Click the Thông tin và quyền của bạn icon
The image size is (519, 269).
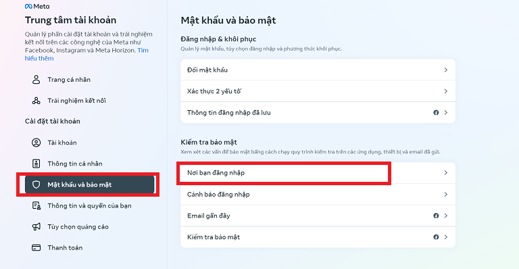pyautogui.click(x=36, y=205)
